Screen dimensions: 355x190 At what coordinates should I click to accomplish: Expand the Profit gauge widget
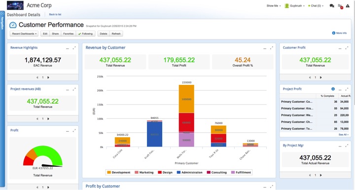tap(74, 130)
